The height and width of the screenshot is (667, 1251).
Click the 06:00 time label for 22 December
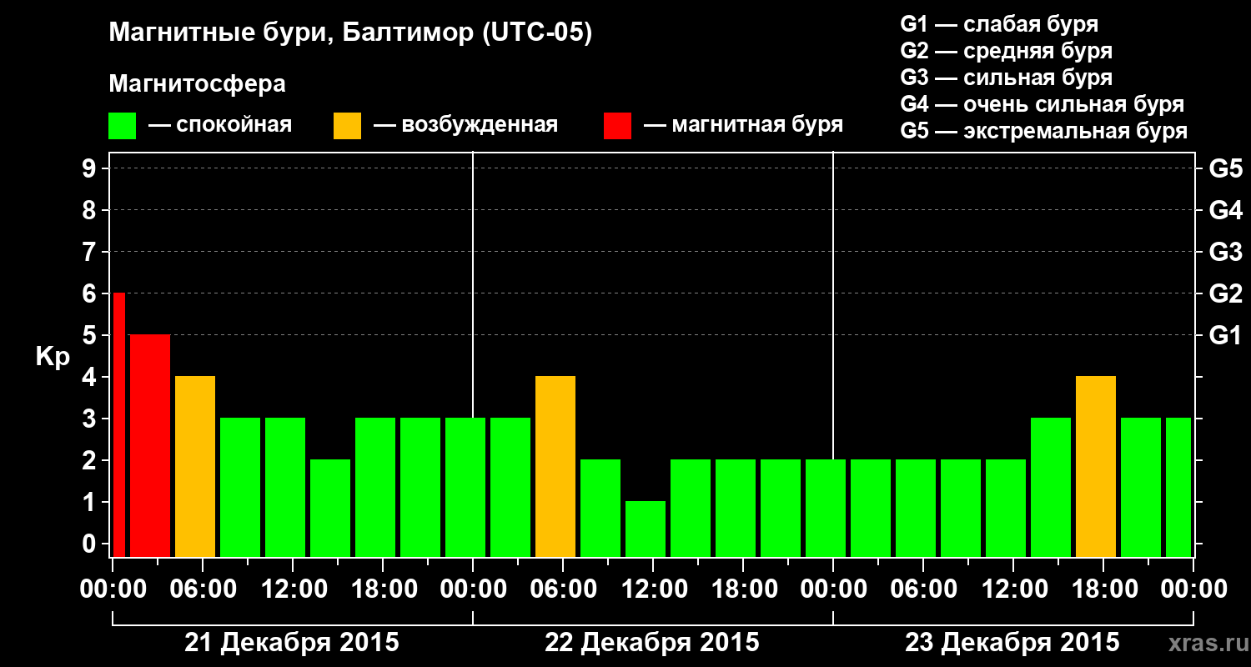[563, 589]
